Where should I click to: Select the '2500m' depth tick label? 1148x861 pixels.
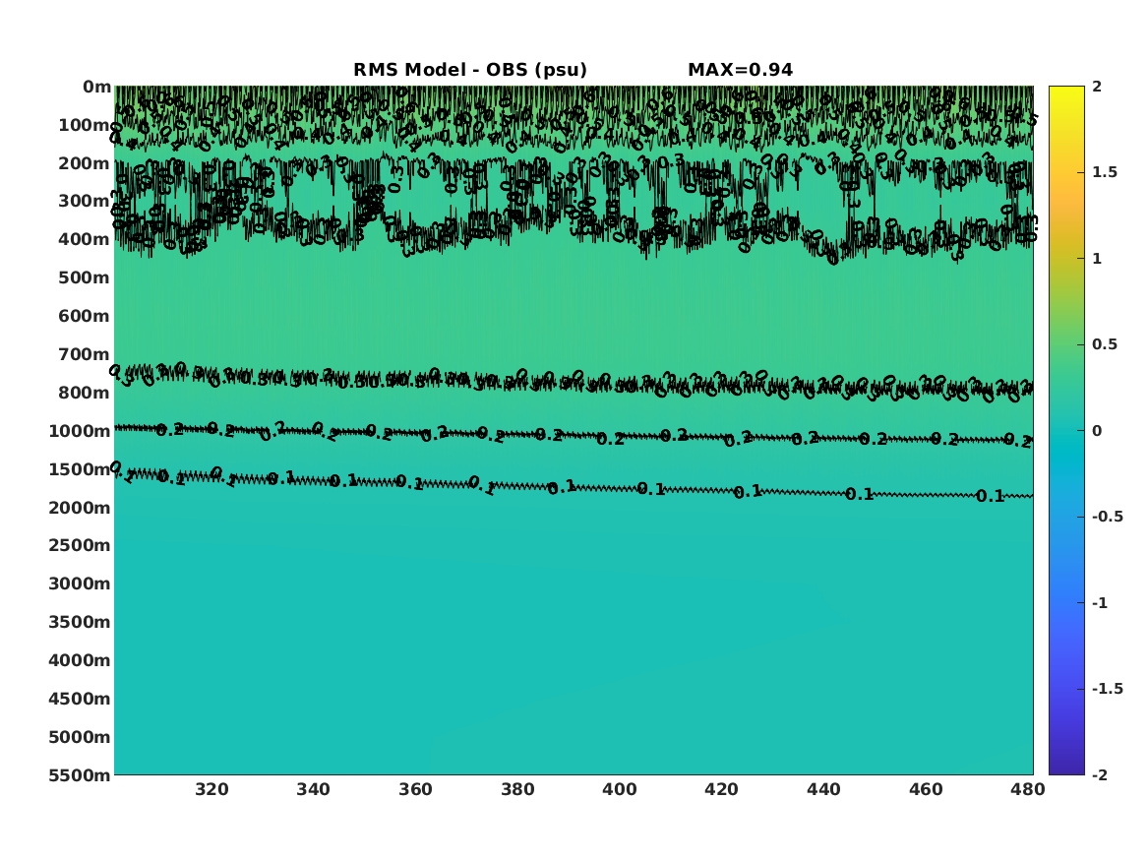[80, 545]
